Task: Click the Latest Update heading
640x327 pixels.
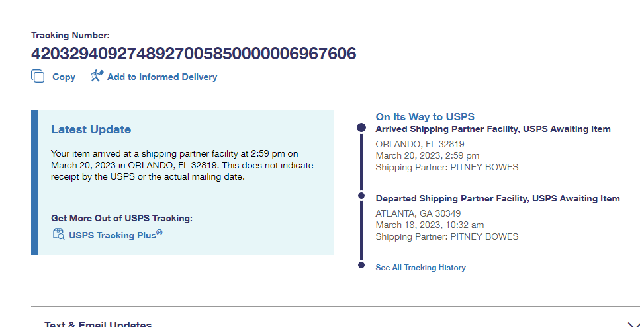Action: [91, 129]
